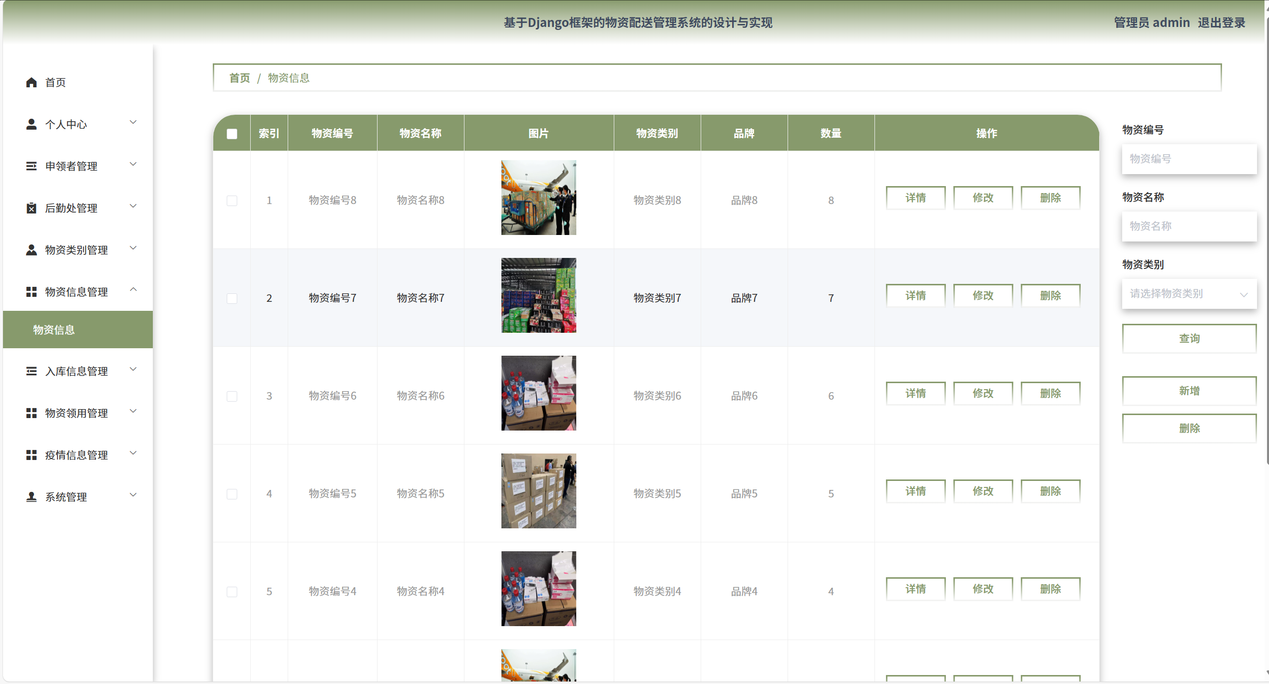Viewport: 1269px width, 684px height.
Task: Collapse the 物资信息管理 menu chevron
Action: click(x=133, y=290)
